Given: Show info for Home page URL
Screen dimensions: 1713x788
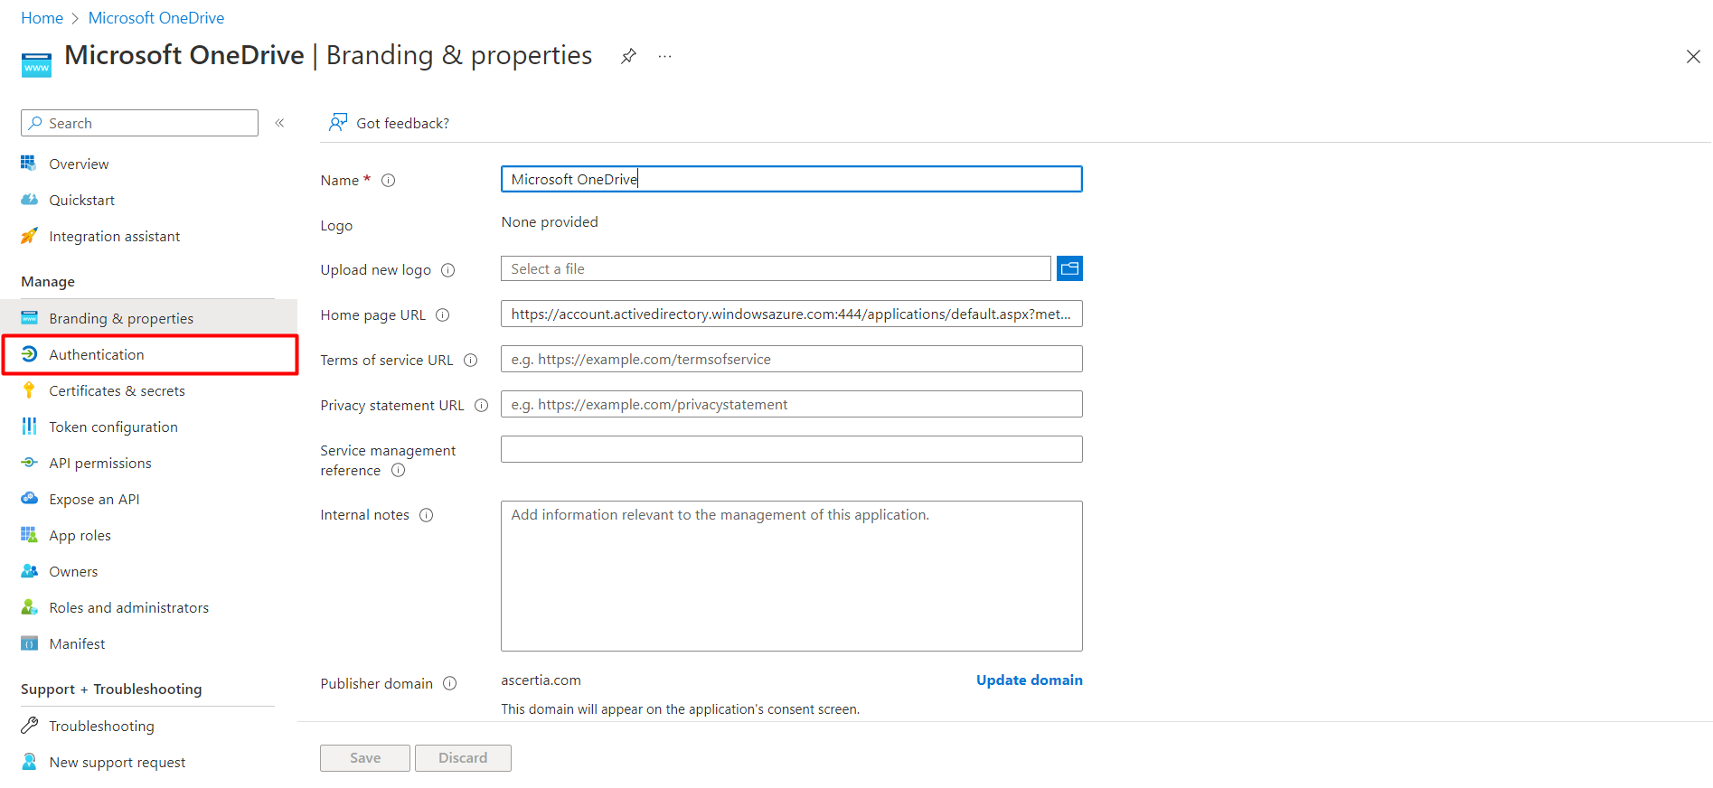Looking at the screenshot, I should pyautogui.click(x=443, y=315).
